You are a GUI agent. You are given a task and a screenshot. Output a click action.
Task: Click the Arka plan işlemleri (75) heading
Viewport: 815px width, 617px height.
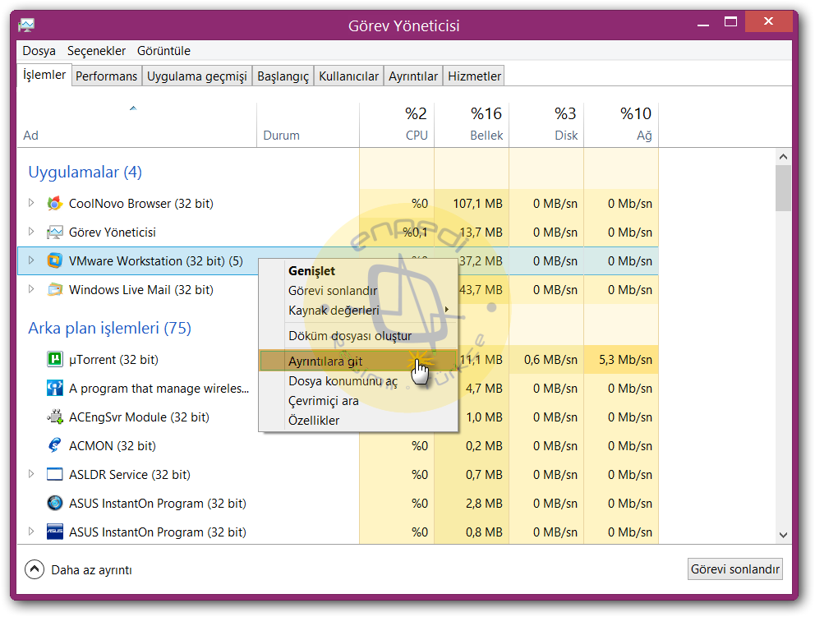point(109,328)
